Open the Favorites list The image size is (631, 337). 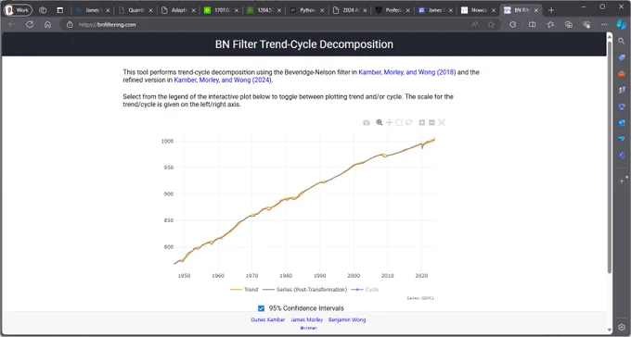point(550,24)
